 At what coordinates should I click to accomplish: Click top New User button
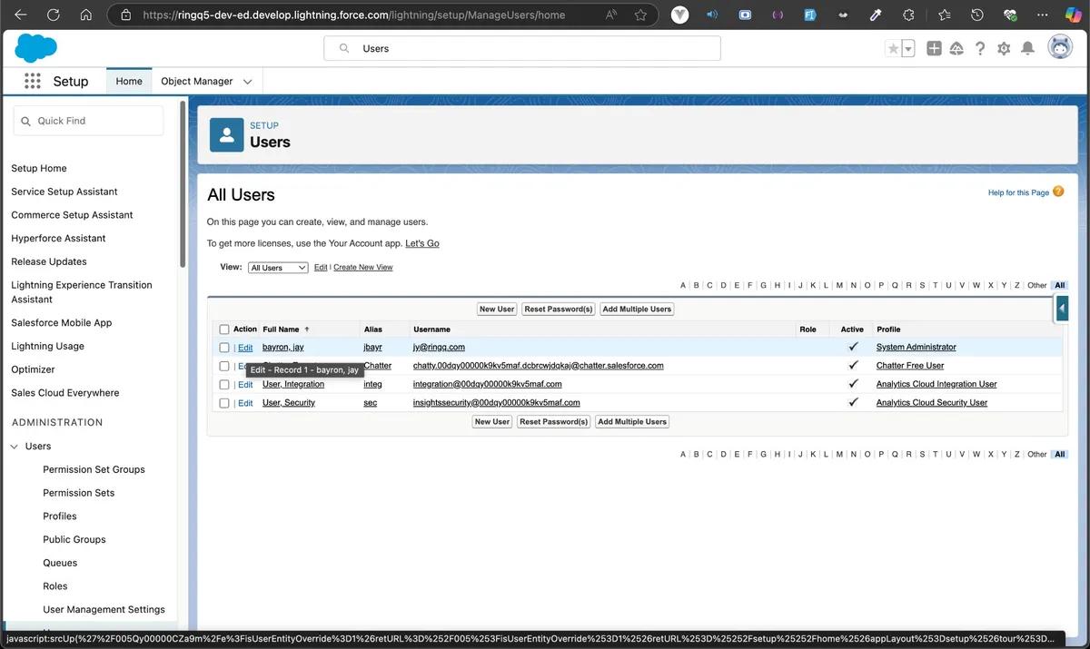pyautogui.click(x=497, y=309)
